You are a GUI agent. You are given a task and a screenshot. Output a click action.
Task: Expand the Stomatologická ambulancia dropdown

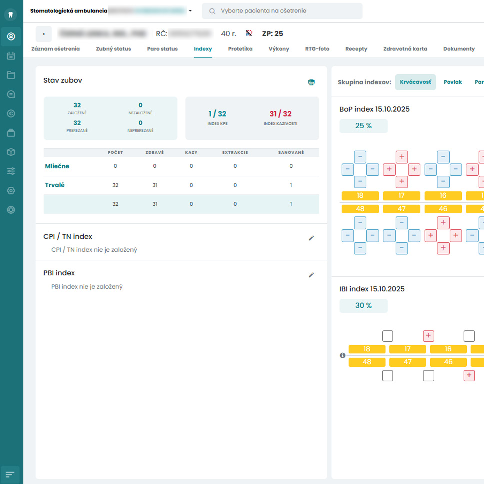(190, 11)
